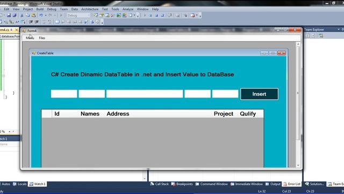The image size is (344, 194).
Task: Click the first text box in CreateTable
Action: pos(64,94)
